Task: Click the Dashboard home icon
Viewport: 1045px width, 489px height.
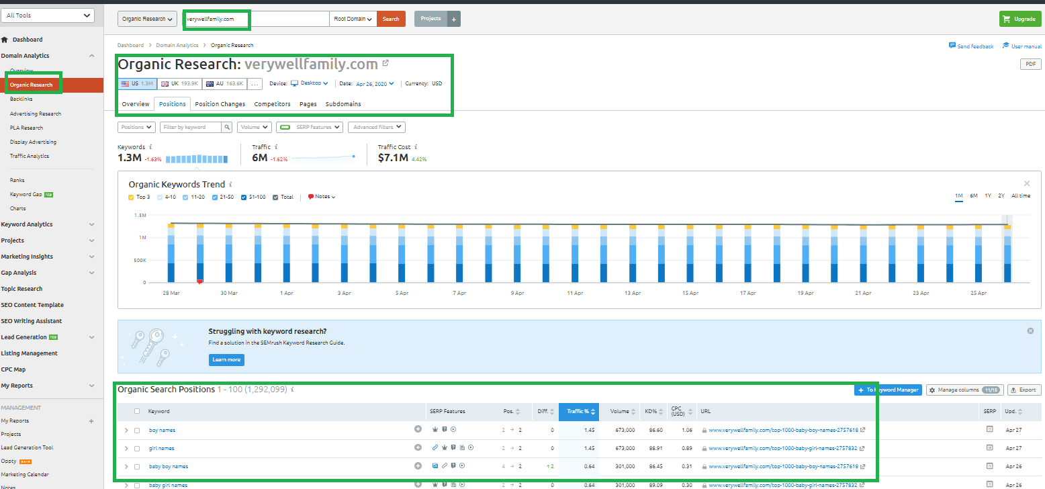Action: pos(5,40)
